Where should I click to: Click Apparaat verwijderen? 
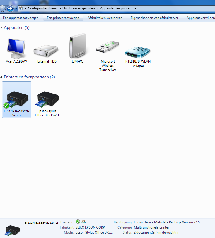click(x=201, y=18)
